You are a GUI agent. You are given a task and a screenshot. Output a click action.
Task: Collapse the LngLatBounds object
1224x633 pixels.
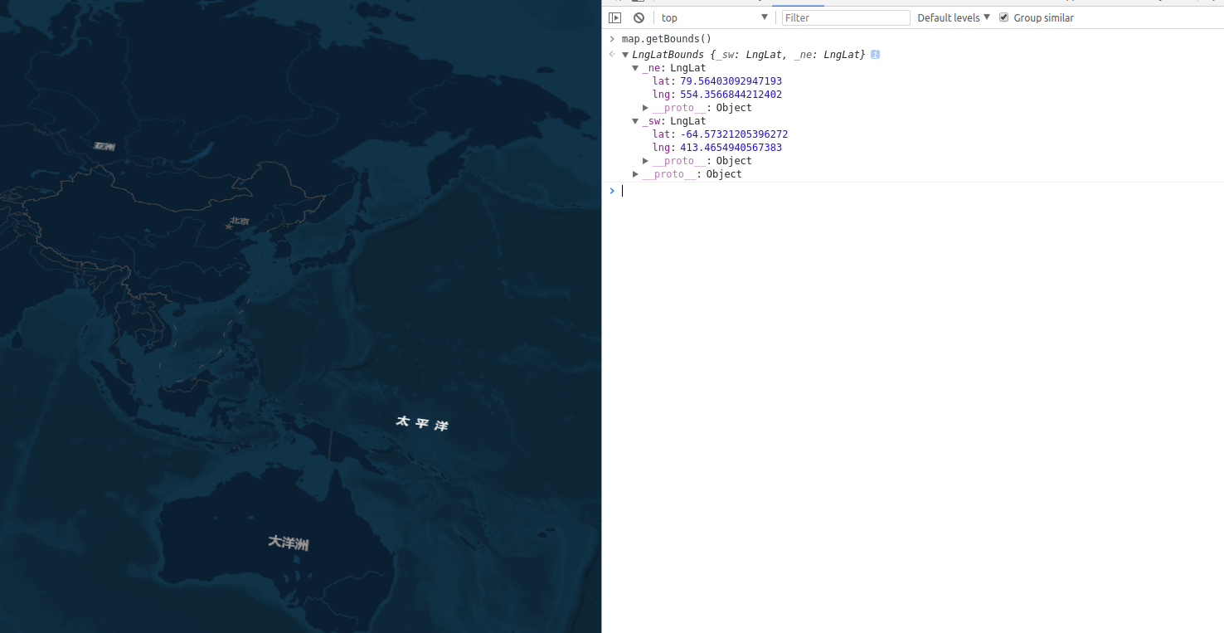pos(624,54)
